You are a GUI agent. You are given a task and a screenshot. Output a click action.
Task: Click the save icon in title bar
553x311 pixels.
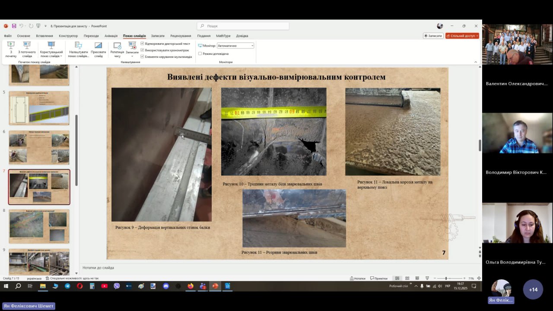click(14, 26)
